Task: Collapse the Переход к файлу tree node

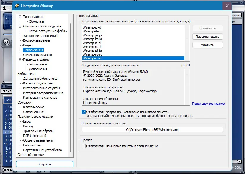Action: [20, 59]
